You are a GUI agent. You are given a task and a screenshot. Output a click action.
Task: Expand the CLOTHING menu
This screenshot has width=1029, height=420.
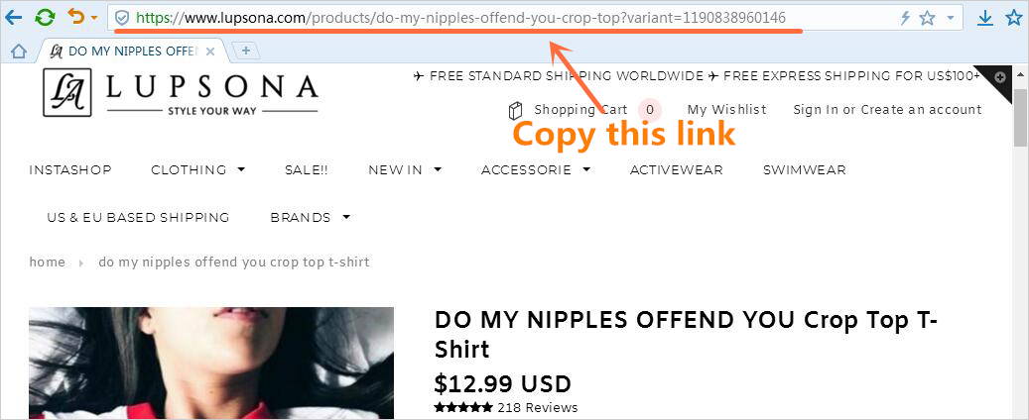click(x=197, y=169)
